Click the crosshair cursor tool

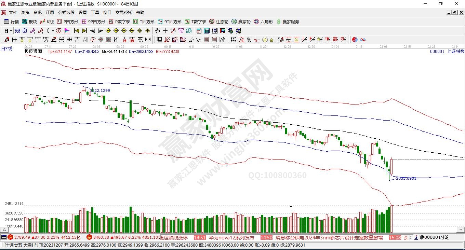(x=165, y=31)
